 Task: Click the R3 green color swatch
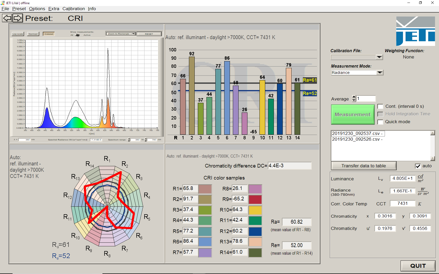(x=205, y=210)
